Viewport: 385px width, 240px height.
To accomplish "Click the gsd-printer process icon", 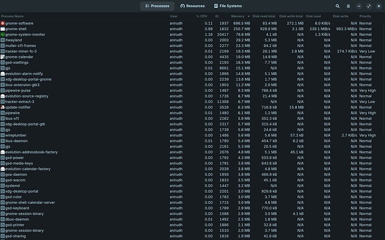I will 3,225.
